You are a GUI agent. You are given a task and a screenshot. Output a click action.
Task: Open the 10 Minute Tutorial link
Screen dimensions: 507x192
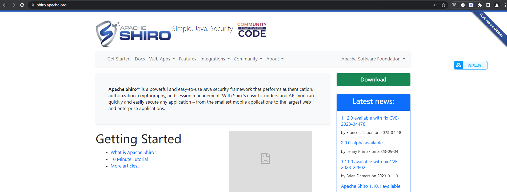[129, 159]
